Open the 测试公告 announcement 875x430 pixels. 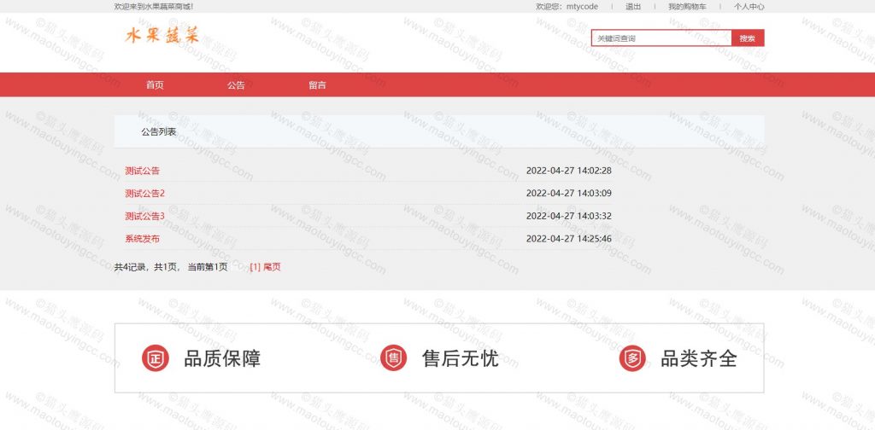(142, 171)
